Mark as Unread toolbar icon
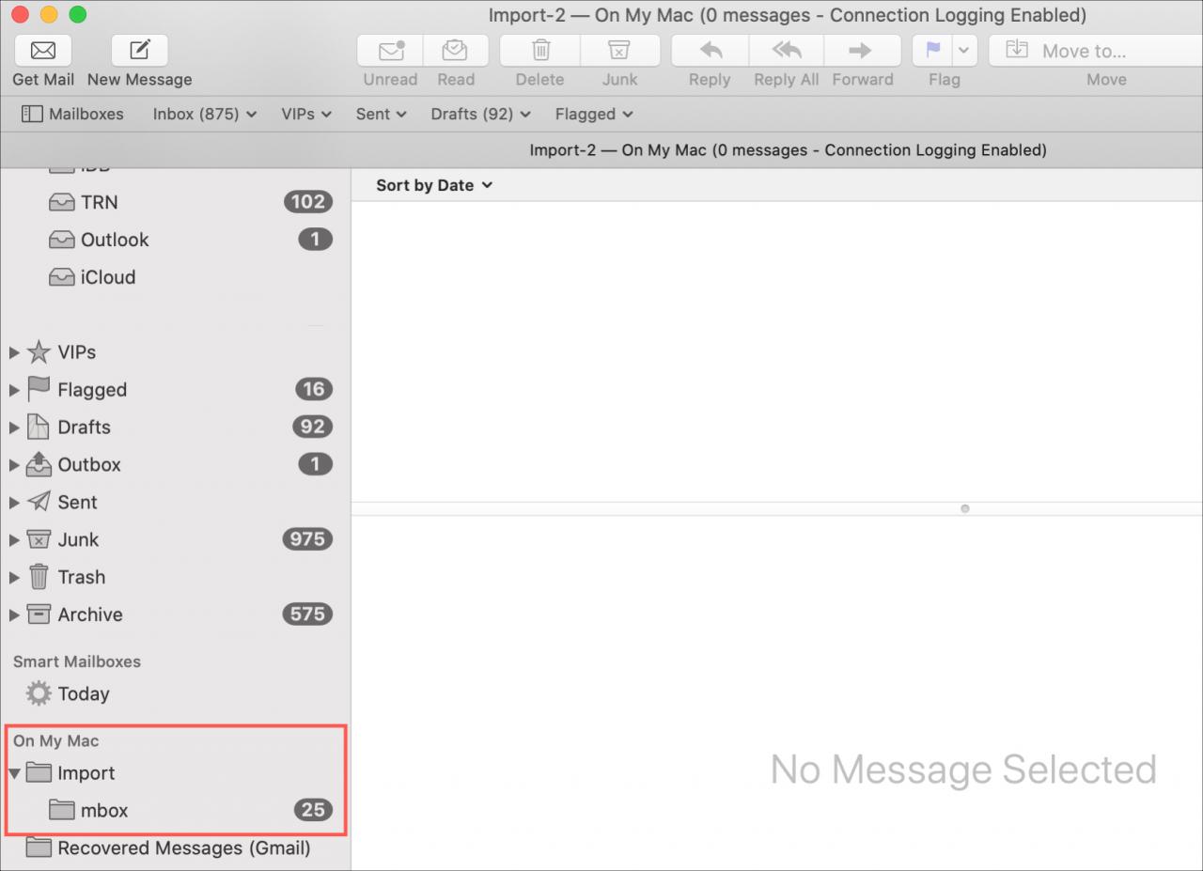Viewport: 1203px width, 871px height. click(390, 50)
